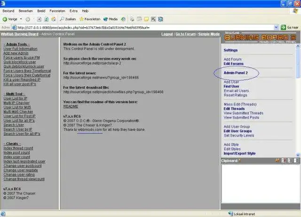Click the Search User link

(x=14, y=125)
